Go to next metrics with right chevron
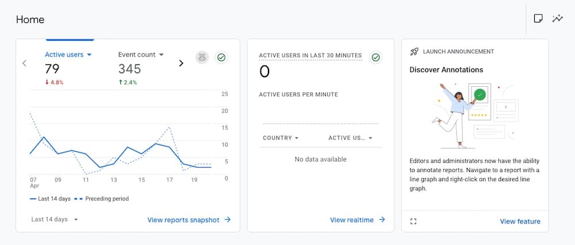 181,63
